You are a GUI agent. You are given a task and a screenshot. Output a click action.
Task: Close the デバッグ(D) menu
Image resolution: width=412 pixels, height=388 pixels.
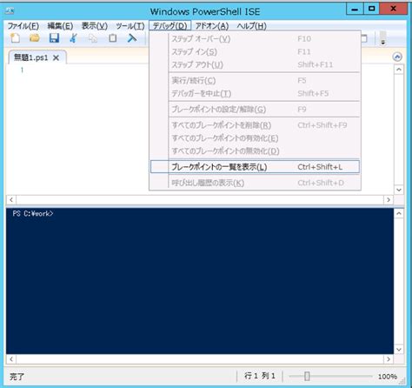pos(170,26)
